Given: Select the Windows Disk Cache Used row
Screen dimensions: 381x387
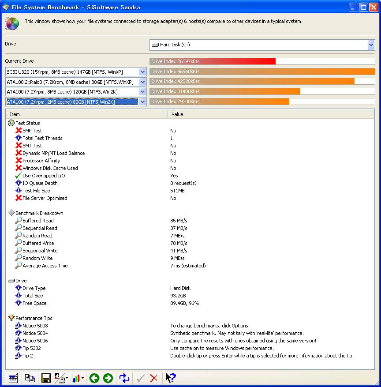Looking at the screenshot, I should tap(190, 168).
